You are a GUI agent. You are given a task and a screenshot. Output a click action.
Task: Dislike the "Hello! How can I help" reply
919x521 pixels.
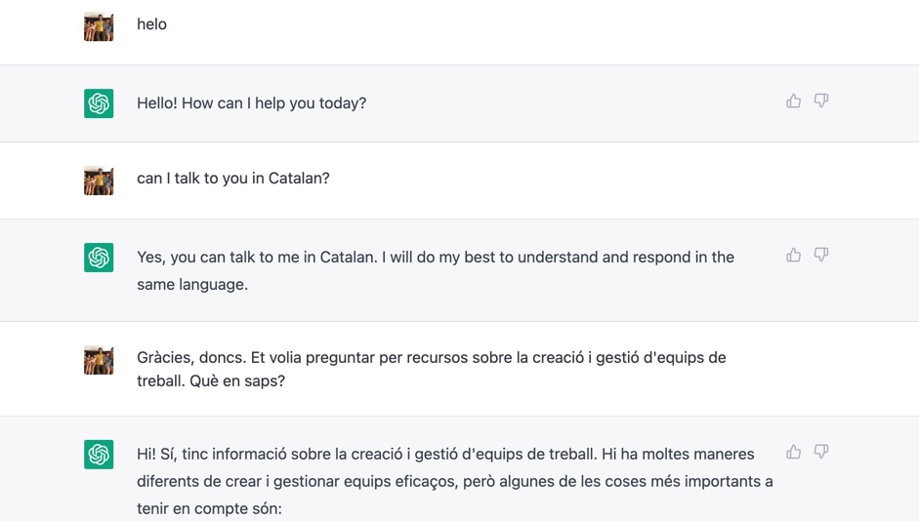click(x=821, y=100)
